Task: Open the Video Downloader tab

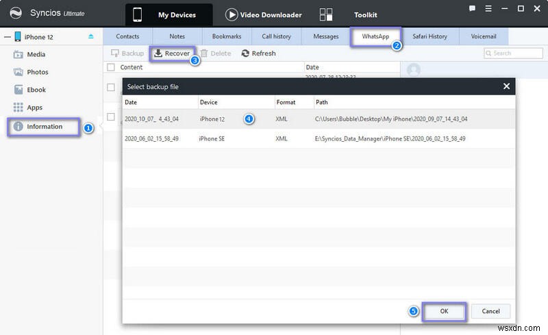Action: click(264, 14)
